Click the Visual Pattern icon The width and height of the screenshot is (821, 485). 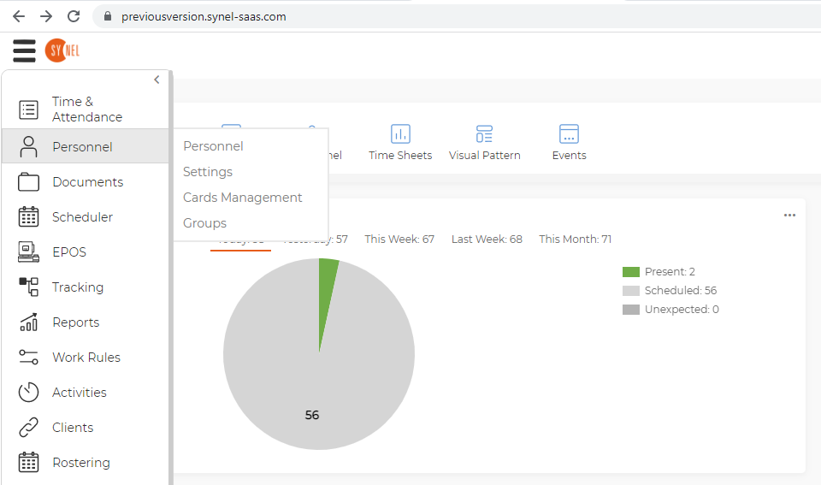(484, 134)
